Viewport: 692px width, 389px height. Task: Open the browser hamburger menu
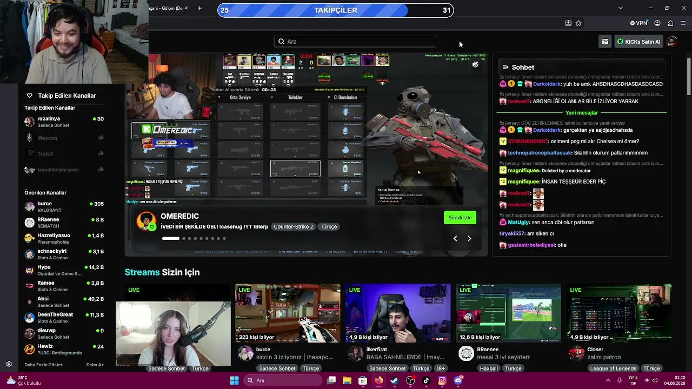(x=683, y=23)
